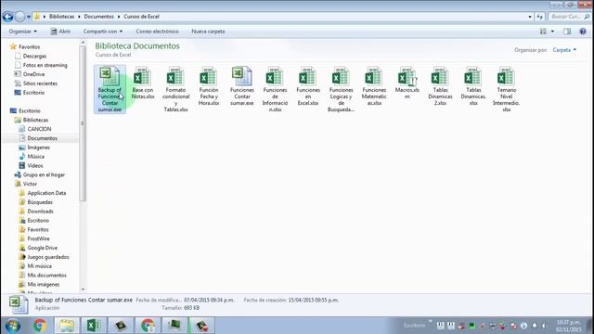This screenshot has height=334, width=594.
Task: Open the Compartir con menu
Action: 103,32
